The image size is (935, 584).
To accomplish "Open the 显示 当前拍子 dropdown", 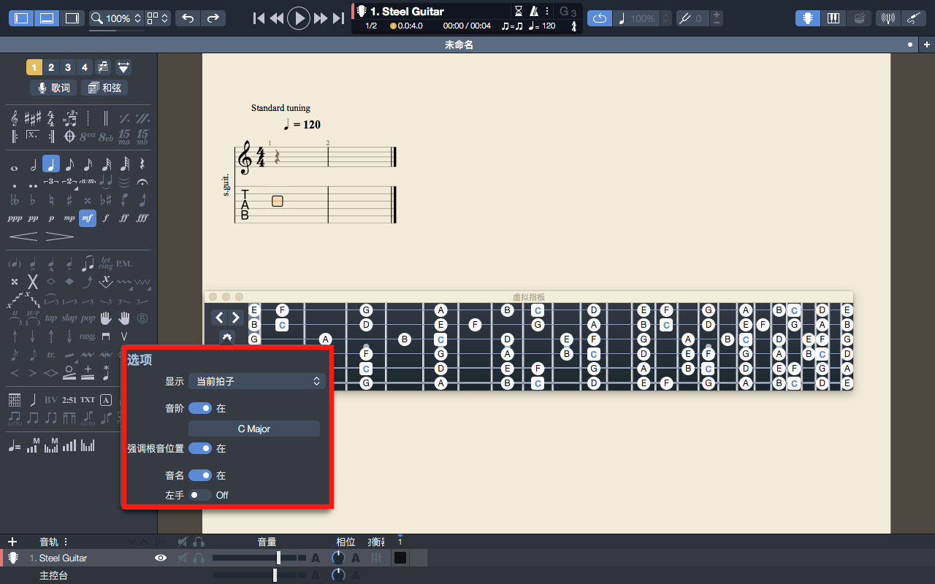I will click(256, 381).
